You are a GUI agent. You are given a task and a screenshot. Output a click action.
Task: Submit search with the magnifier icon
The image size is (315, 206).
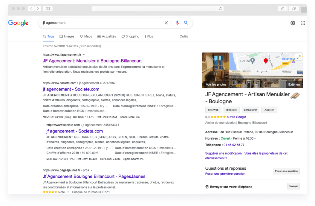tap(186, 23)
